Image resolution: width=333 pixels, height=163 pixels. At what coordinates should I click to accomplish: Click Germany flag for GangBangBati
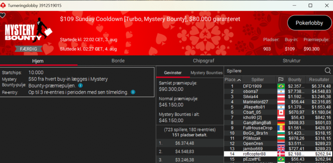tap(281, 122)
